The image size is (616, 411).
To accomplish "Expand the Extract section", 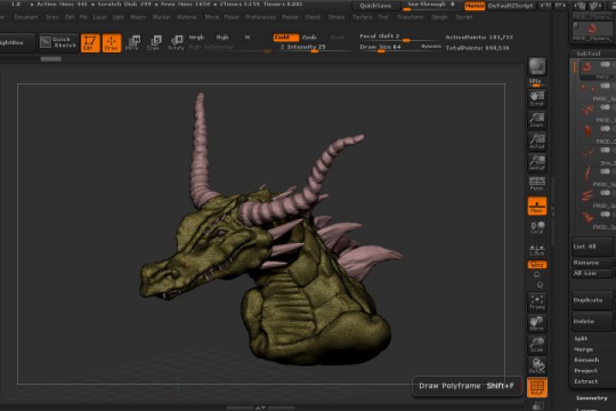I will click(x=586, y=381).
